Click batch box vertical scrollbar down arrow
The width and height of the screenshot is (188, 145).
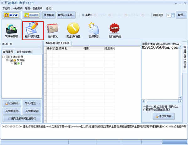tap(180, 98)
